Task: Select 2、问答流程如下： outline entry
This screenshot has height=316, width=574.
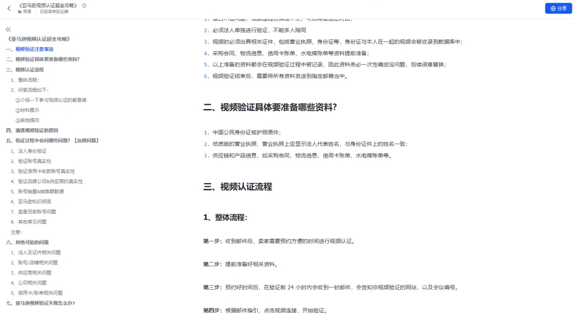Action: 30,90
